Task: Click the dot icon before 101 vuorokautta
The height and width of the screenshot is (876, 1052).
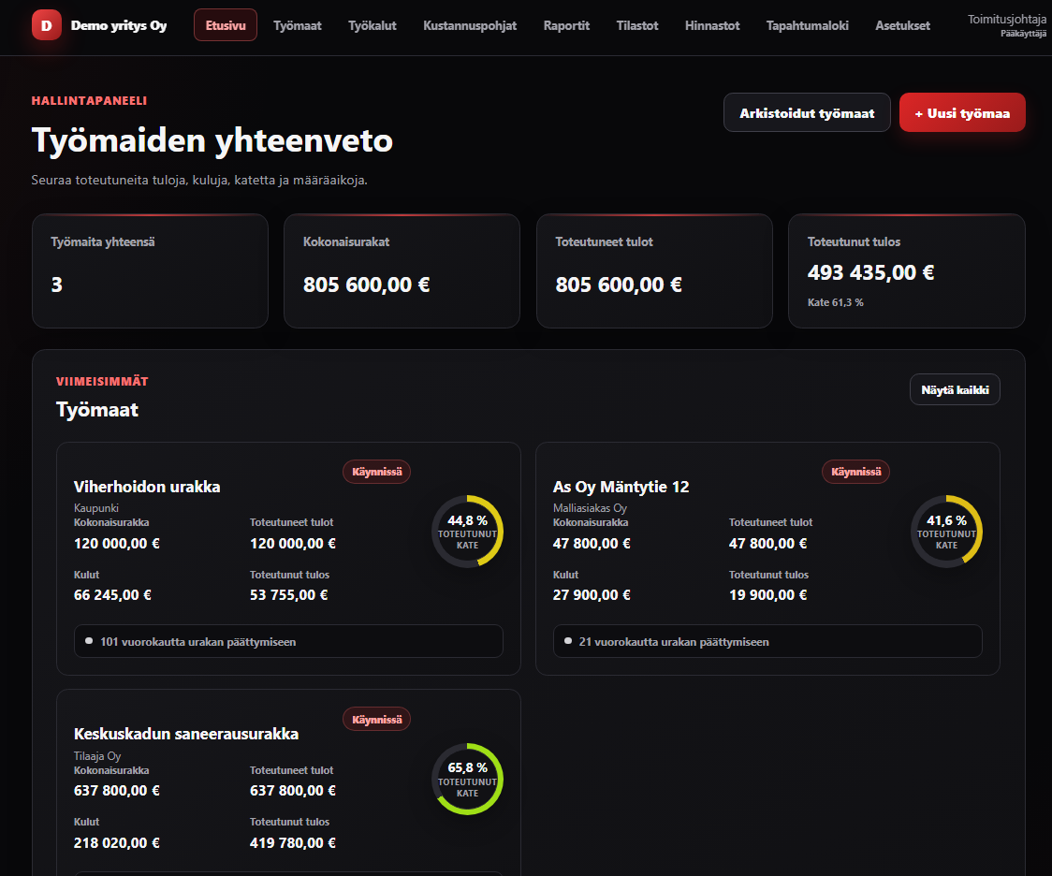Action: tap(89, 641)
